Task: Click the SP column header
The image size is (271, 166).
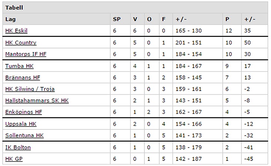Action: (116, 19)
